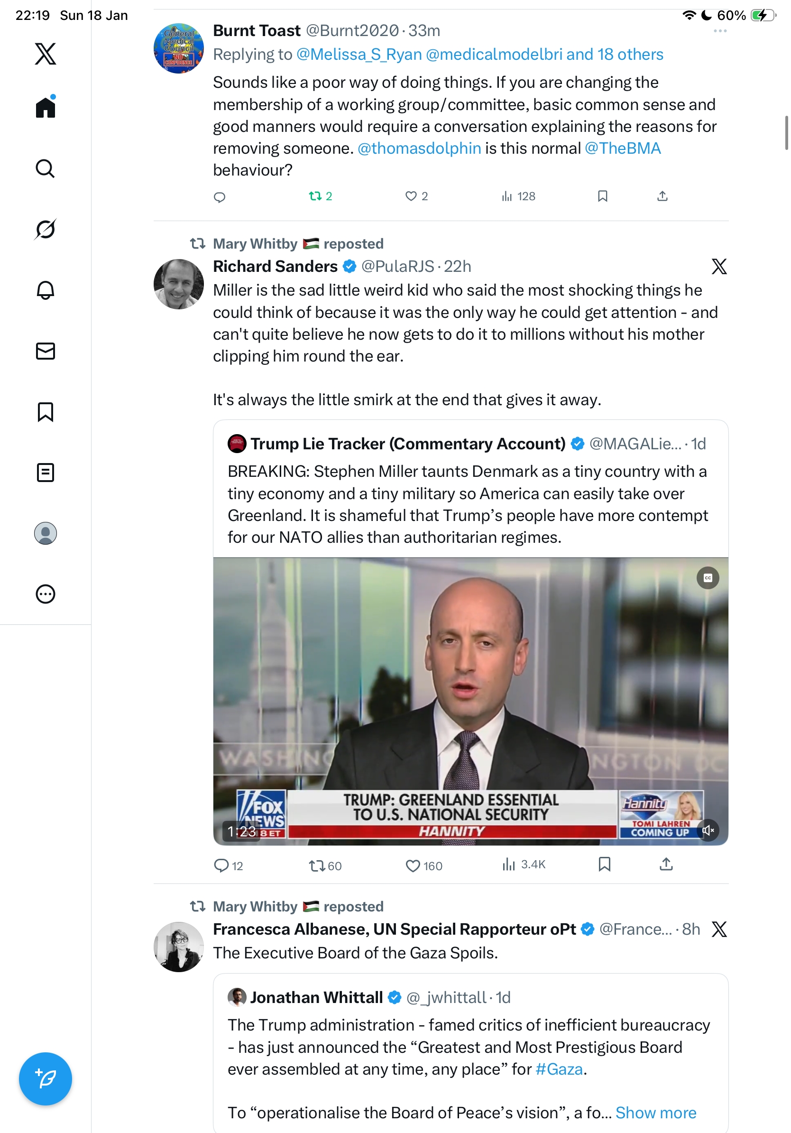Open three-dot menu on Burnt Toast post
Image resolution: width=791 pixels, height=1133 pixels.
pos(720,31)
